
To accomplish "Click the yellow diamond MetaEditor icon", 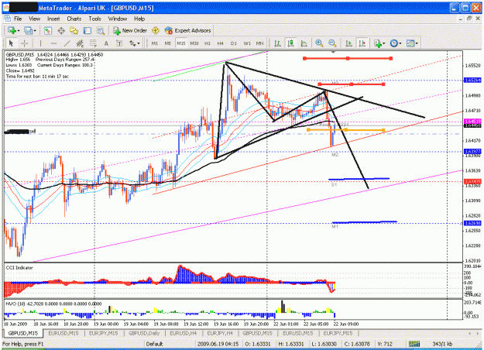I will [x=156, y=30].
